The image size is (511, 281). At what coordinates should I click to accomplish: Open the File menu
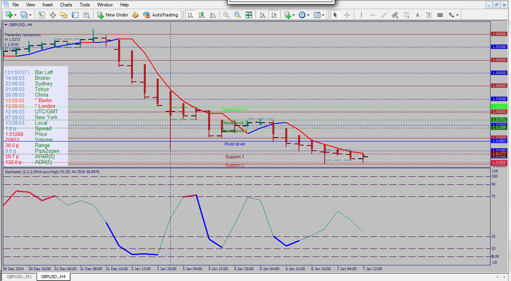[x=15, y=5]
